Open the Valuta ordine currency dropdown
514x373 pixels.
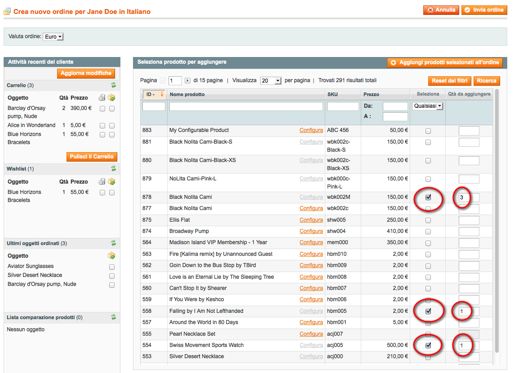pos(53,37)
